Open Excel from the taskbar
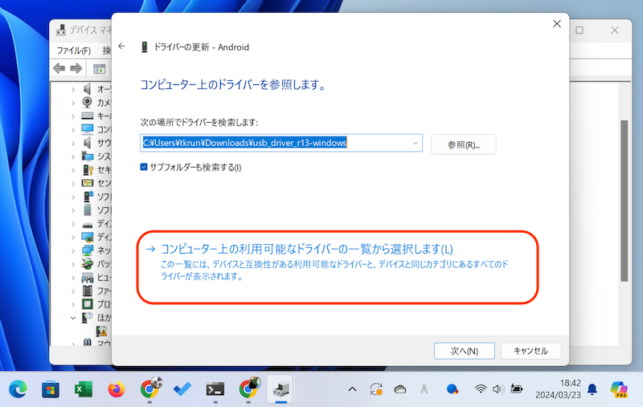This screenshot has width=643, height=407. coord(83,389)
